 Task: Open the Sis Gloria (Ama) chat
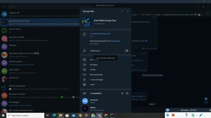point(40,63)
